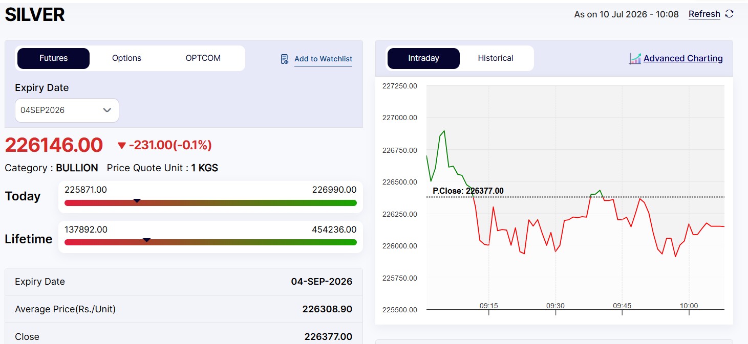The height and width of the screenshot is (344, 748).
Task: Click the Lifetime label
Action: point(29,239)
